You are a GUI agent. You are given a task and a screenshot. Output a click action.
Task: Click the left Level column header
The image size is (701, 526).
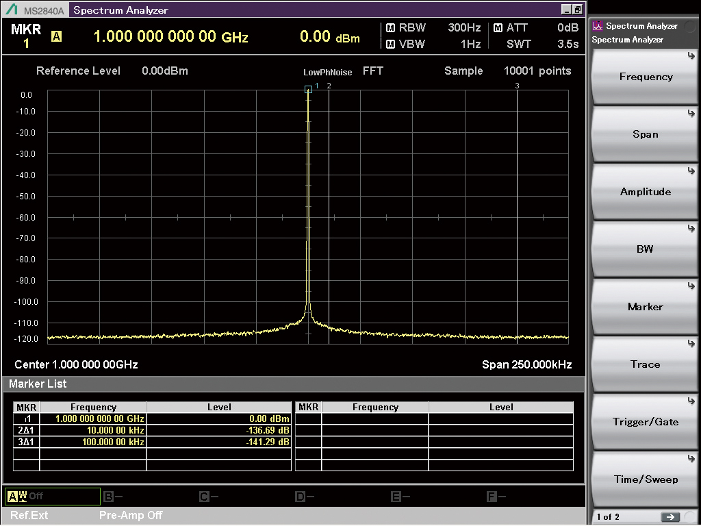coord(219,407)
